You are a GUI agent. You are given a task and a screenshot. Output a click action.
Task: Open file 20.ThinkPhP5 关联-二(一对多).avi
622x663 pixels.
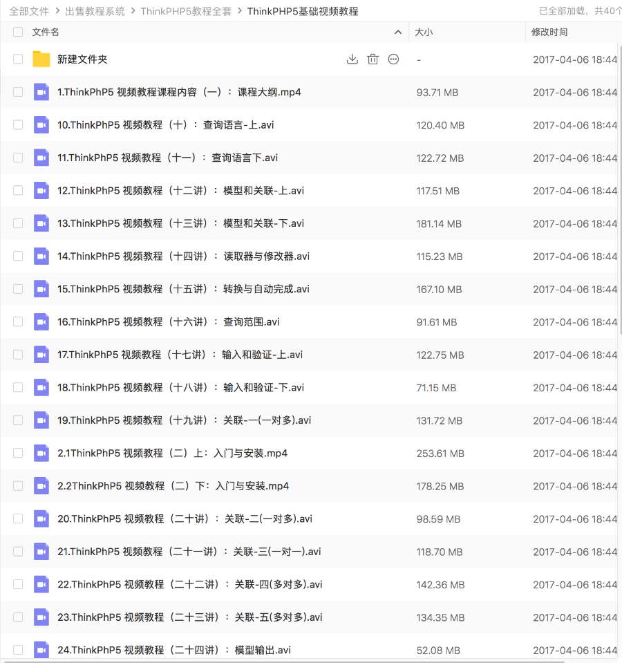pyautogui.click(x=185, y=519)
